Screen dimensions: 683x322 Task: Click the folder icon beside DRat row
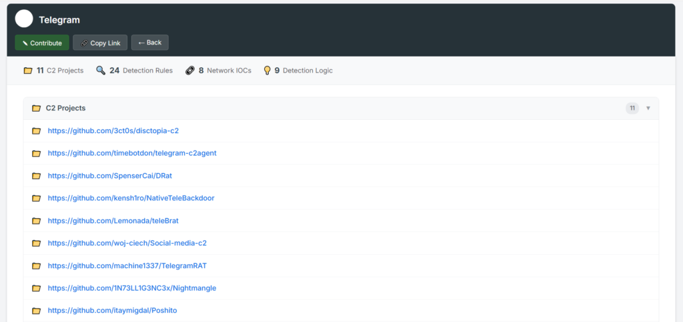point(36,176)
